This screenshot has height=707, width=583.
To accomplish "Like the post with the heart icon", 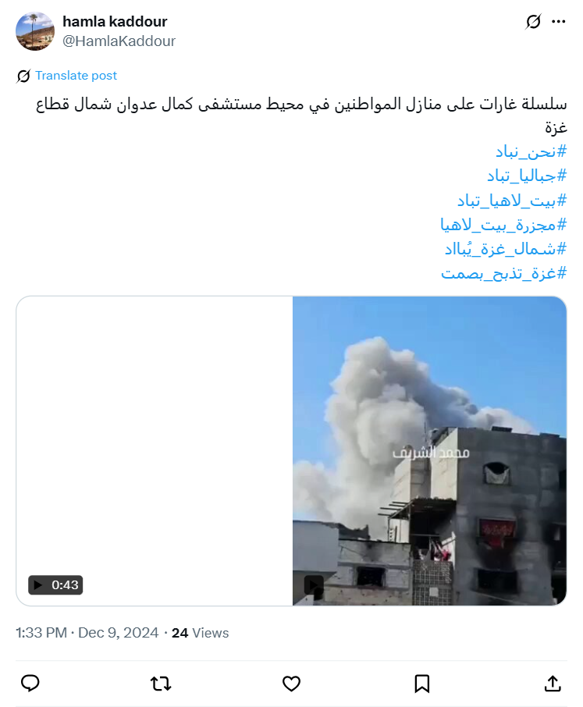I will tap(291, 684).
